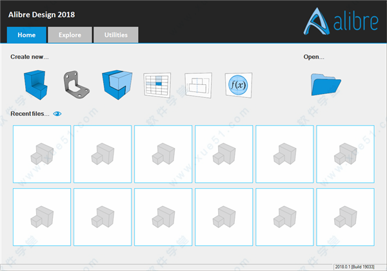Open third recent file thumbnail in bottom row
This screenshot has width=387, height=271.
(163, 217)
